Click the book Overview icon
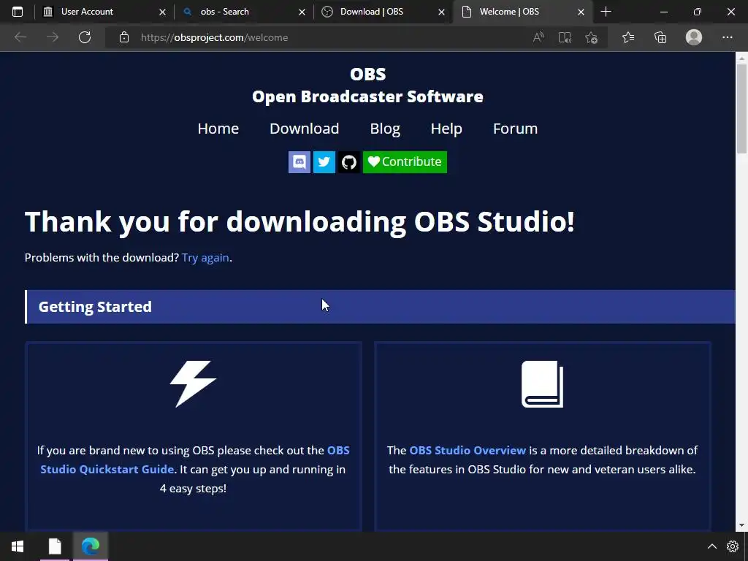This screenshot has height=561, width=748. point(543,384)
